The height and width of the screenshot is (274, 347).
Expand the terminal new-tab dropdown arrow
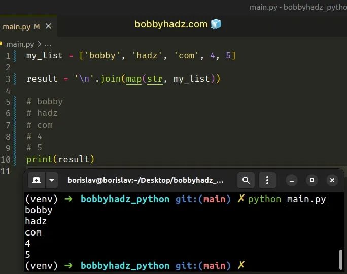(52, 180)
